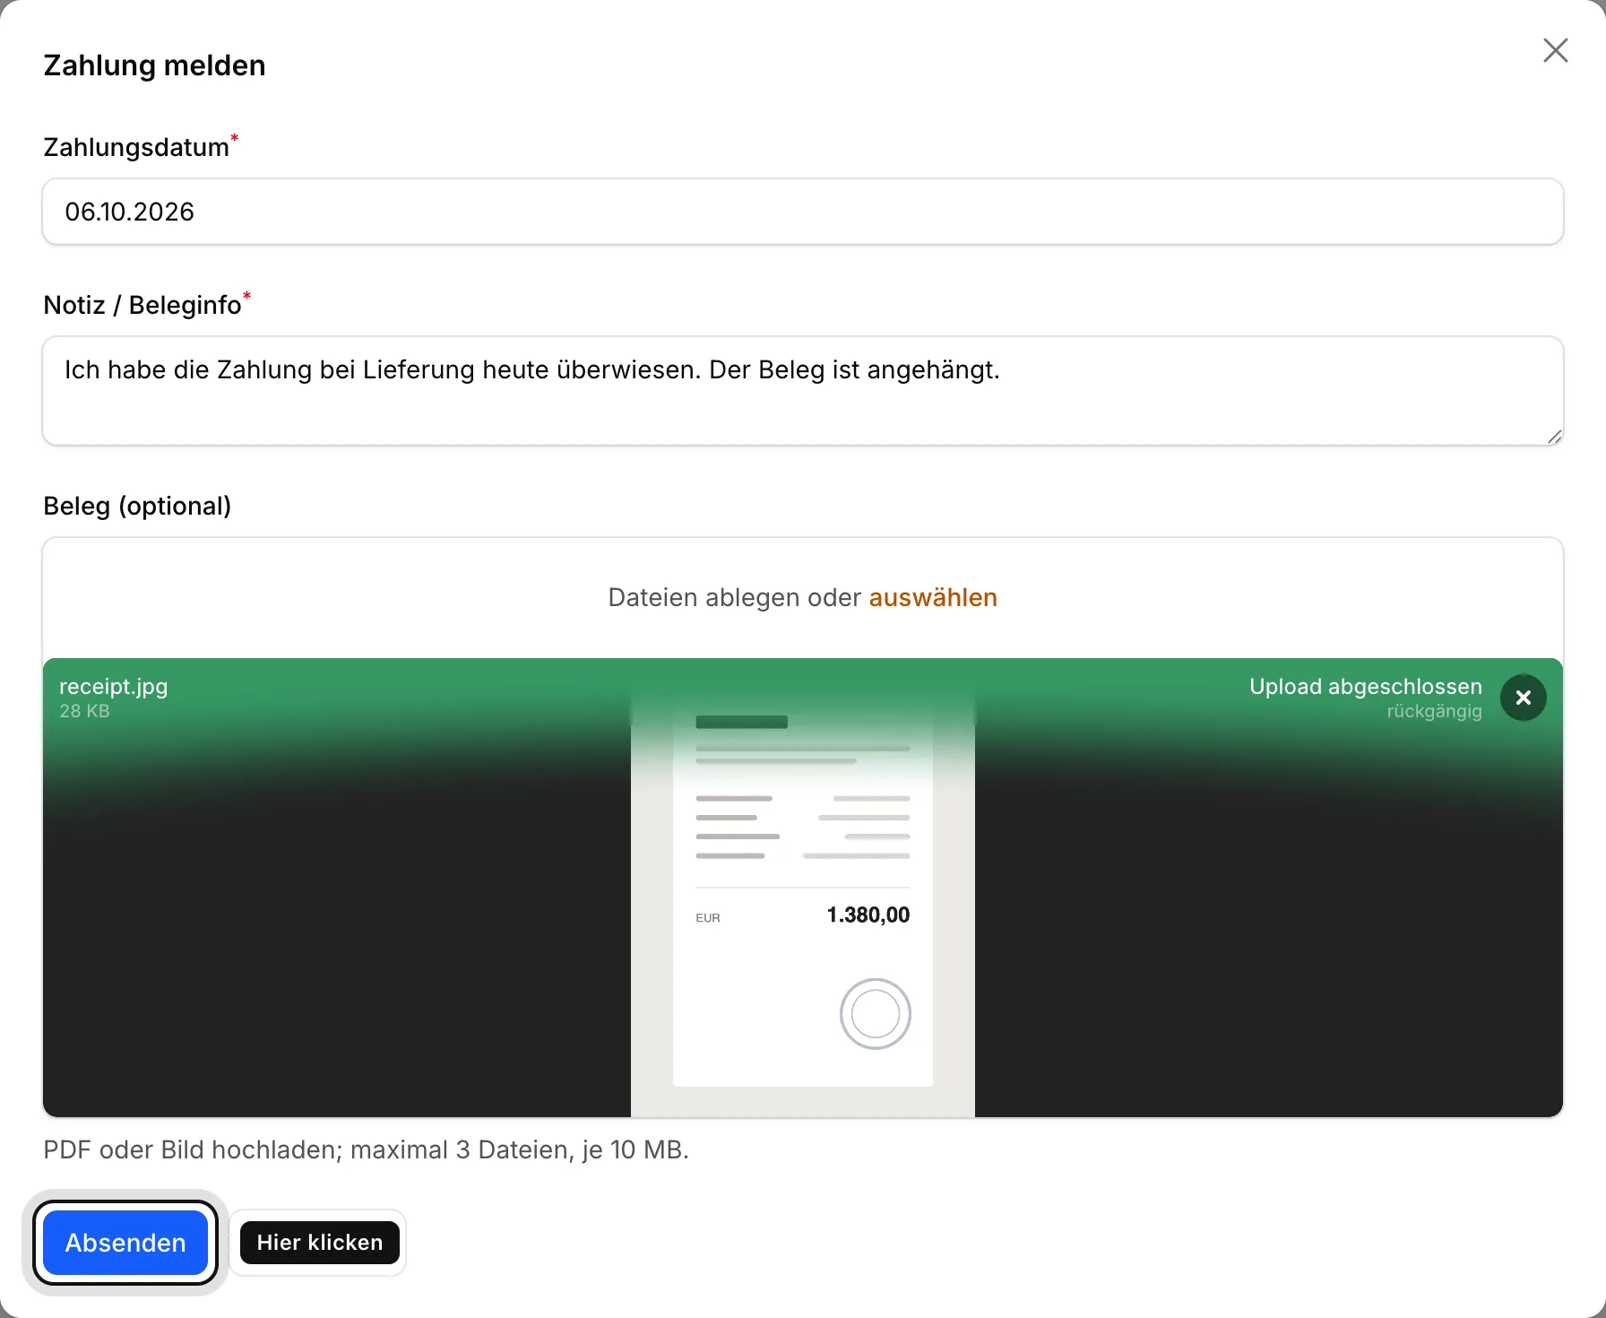Click the Notiz / Beleginfo label
This screenshot has height=1318, width=1606.
click(x=142, y=305)
